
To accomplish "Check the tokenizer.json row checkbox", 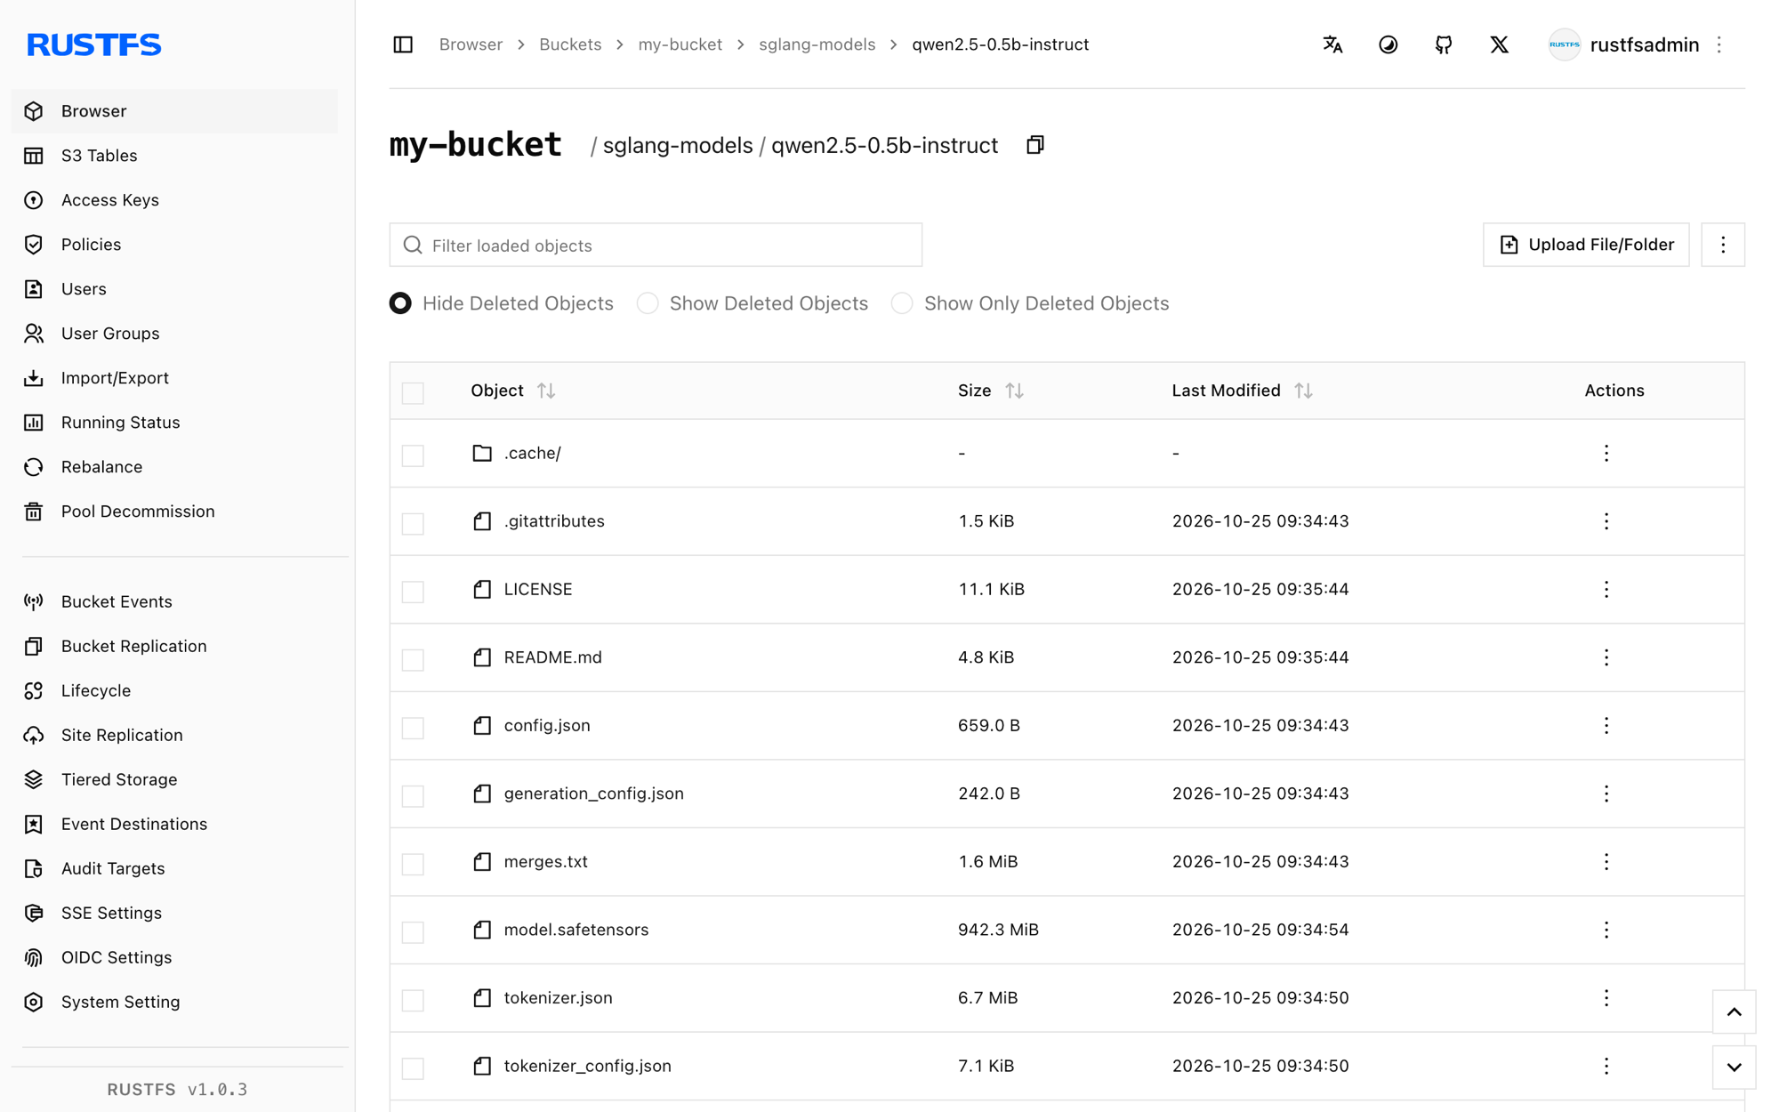I will 413,999.
